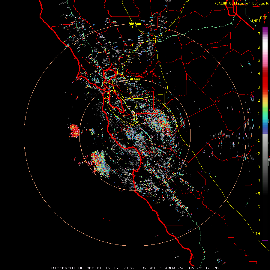
Task: Select the 2 value on the scale
Action: point(259,100)
